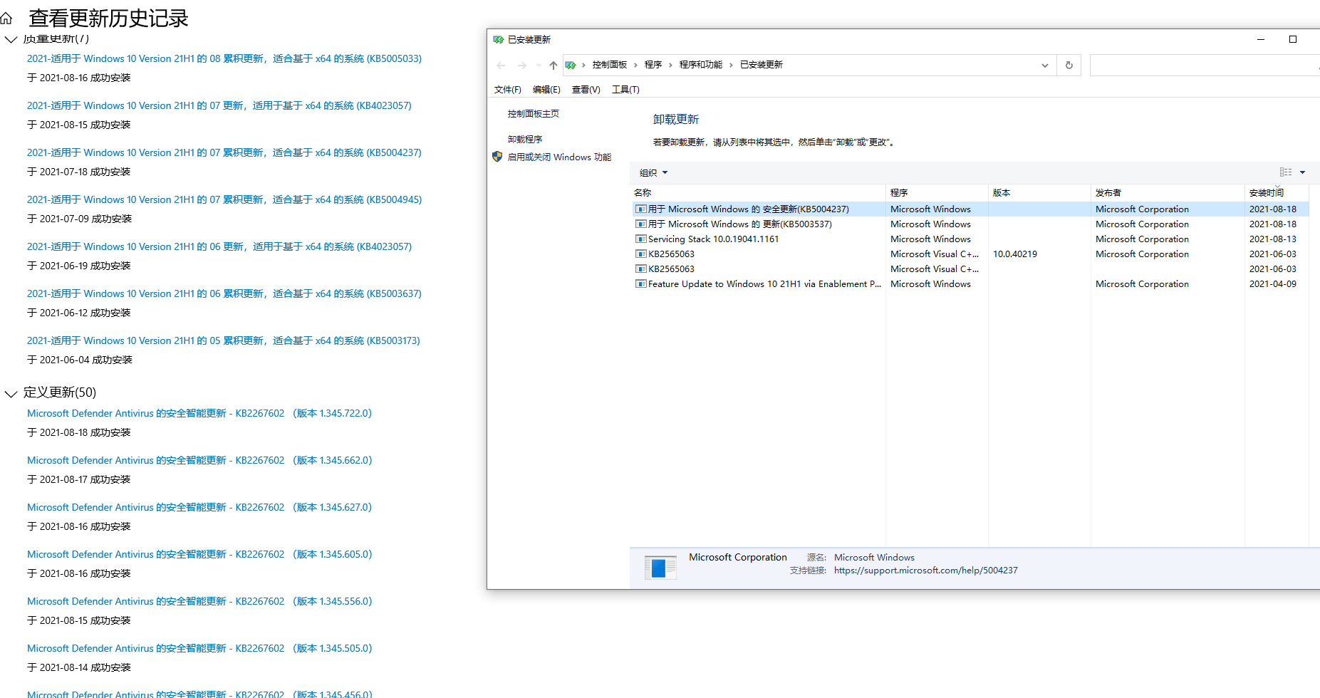Open the 文件(F) menu
Image resolution: width=1320 pixels, height=698 pixels.
pos(508,90)
